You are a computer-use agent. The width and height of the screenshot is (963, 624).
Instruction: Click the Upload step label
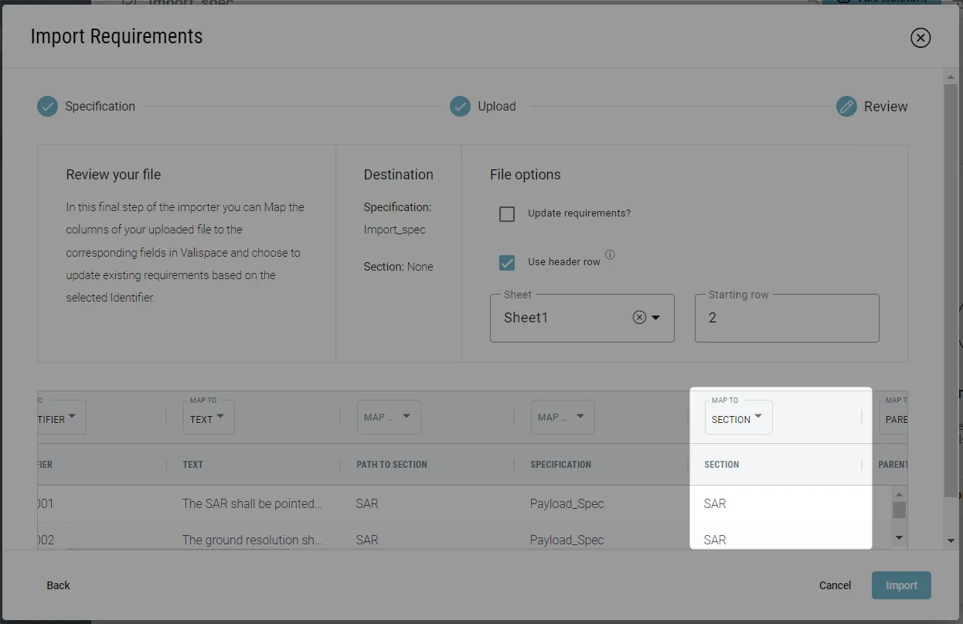tap(496, 107)
